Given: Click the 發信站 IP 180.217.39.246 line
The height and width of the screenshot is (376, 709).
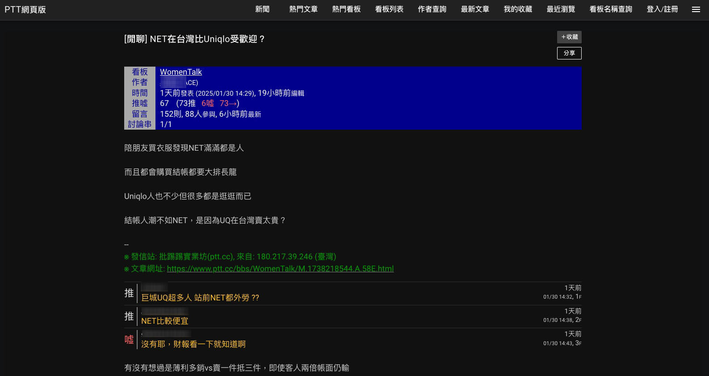Looking at the screenshot, I should (x=230, y=257).
